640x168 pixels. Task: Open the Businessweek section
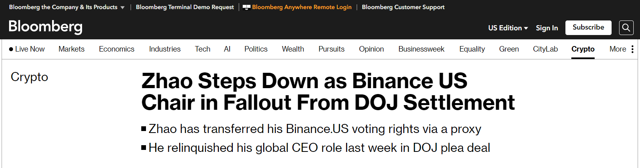click(421, 49)
